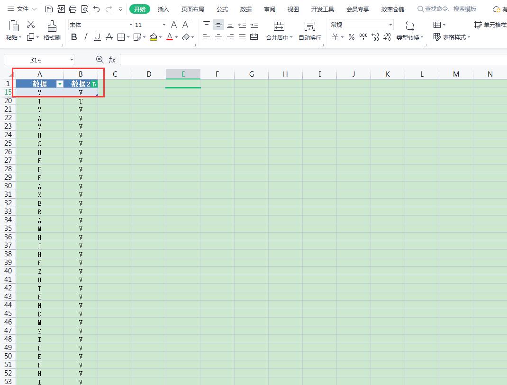507x385 pixels.
Task: Decrease the font size with the A- icon
Action: pos(186,25)
